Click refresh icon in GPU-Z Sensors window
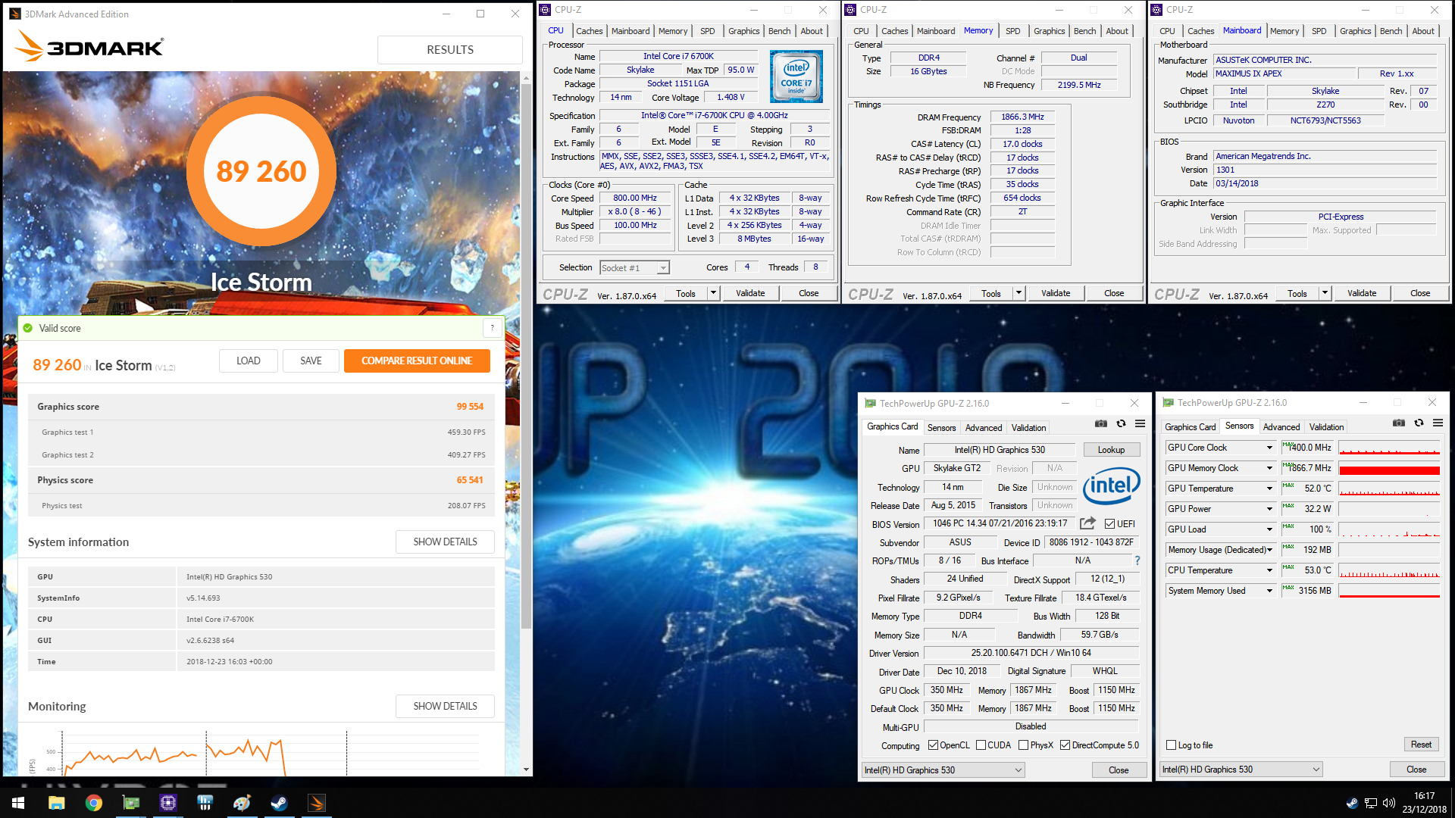This screenshot has height=818, width=1455. pos(1419,423)
